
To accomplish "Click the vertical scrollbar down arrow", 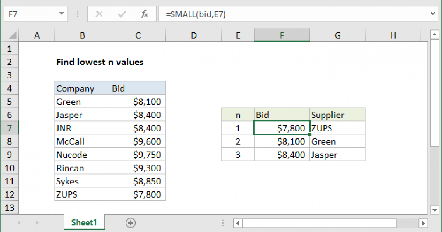I will (435, 209).
